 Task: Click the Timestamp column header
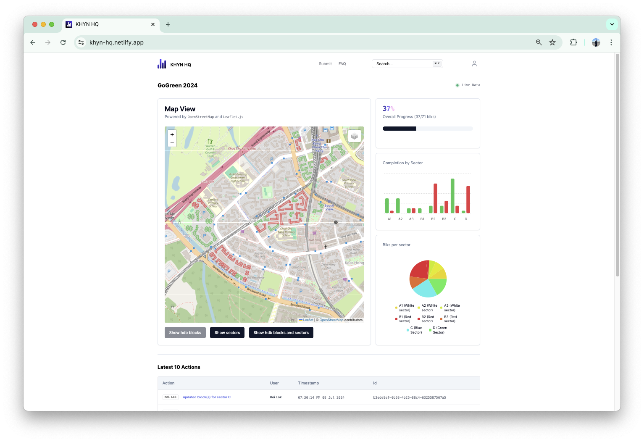tap(308, 383)
